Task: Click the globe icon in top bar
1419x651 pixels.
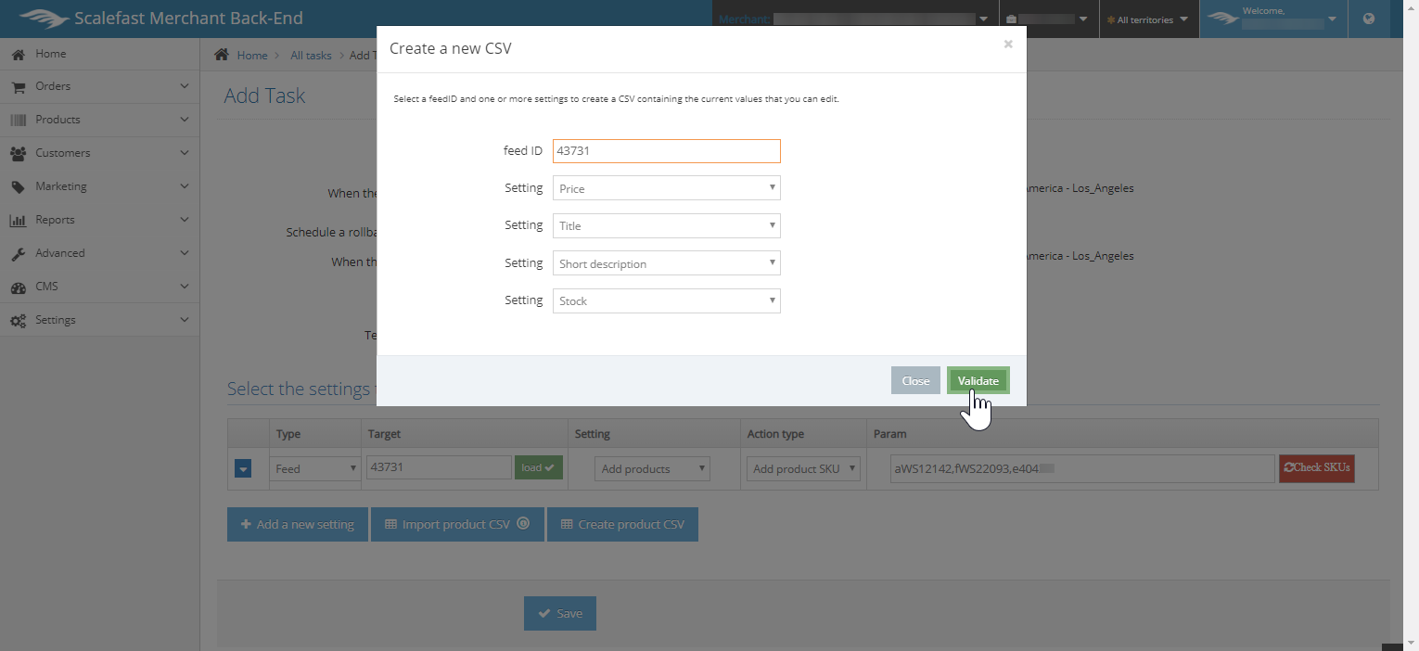Action: tap(1369, 19)
